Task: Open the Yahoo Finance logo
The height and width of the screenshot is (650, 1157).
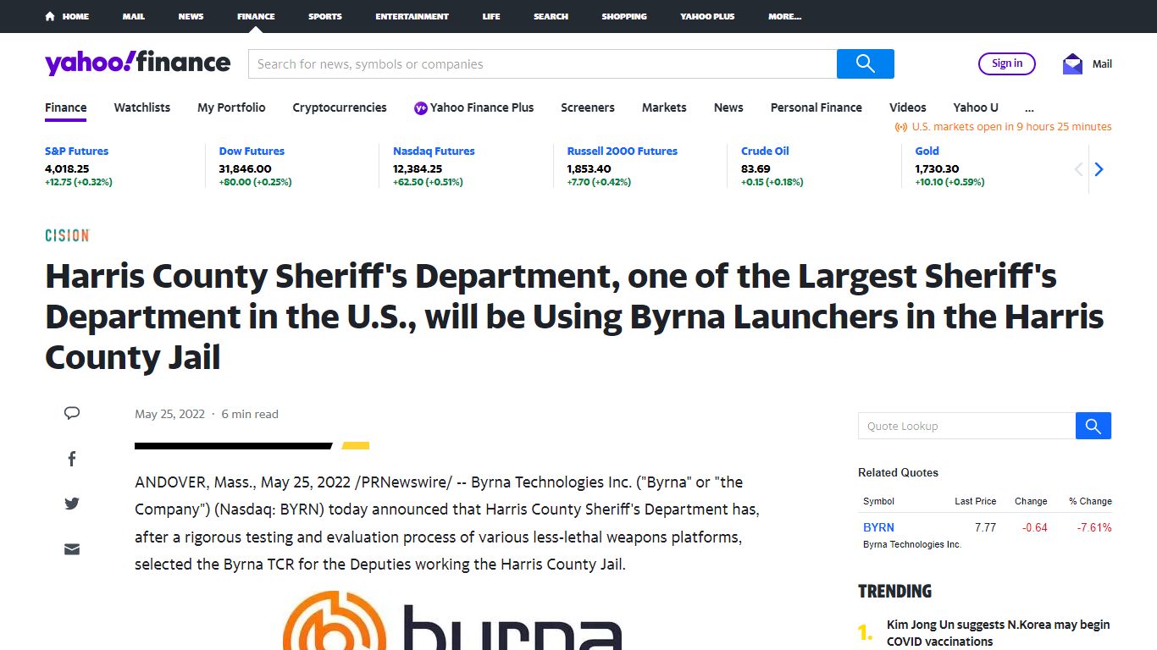Action: pyautogui.click(x=137, y=63)
